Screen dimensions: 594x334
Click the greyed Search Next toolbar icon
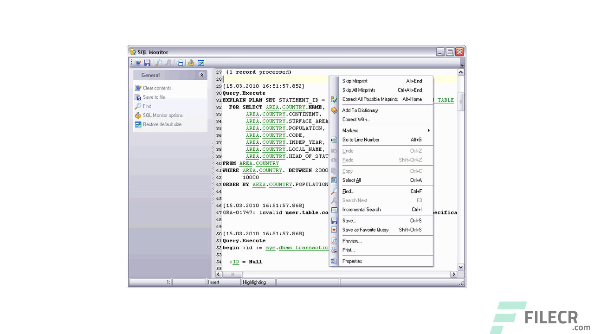(x=168, y=63)
